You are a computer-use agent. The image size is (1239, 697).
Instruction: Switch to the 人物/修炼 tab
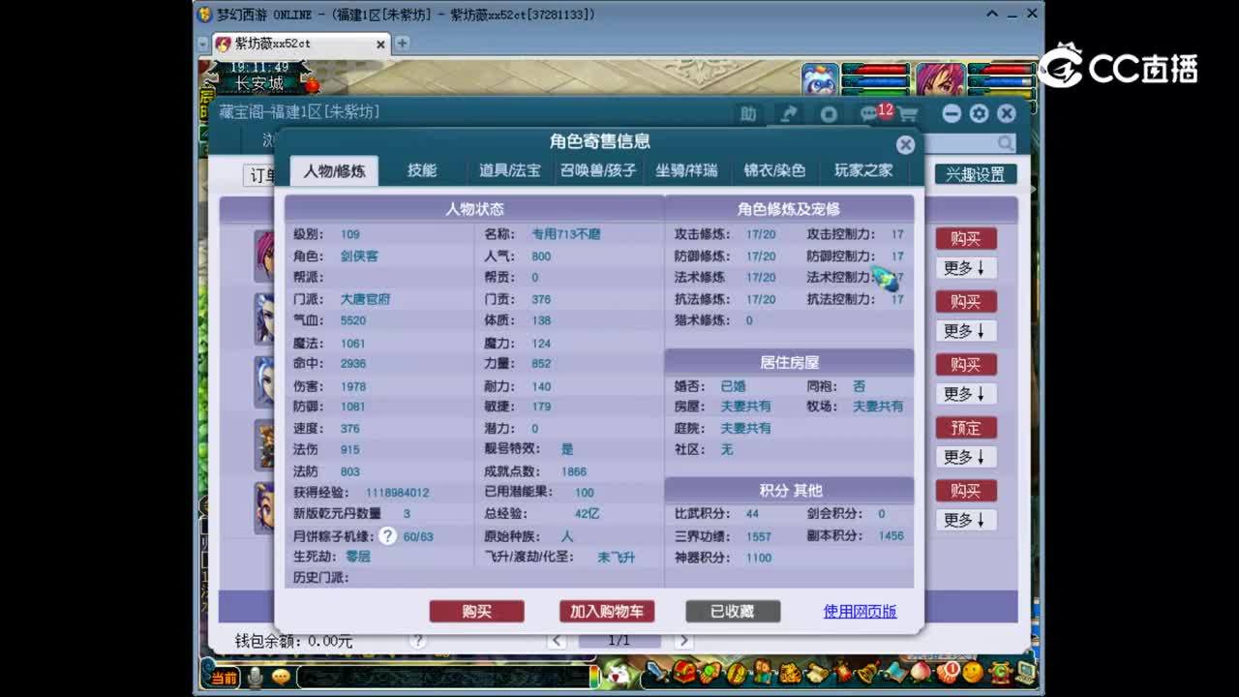tap(334, 170)
